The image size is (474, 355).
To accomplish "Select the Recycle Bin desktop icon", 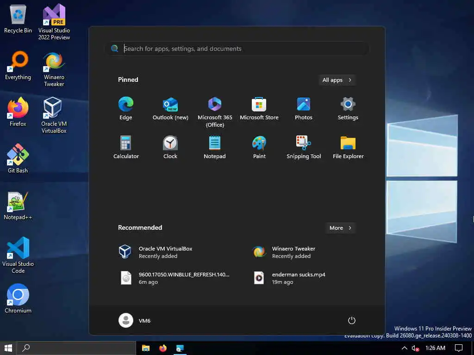I will [18, 18].
